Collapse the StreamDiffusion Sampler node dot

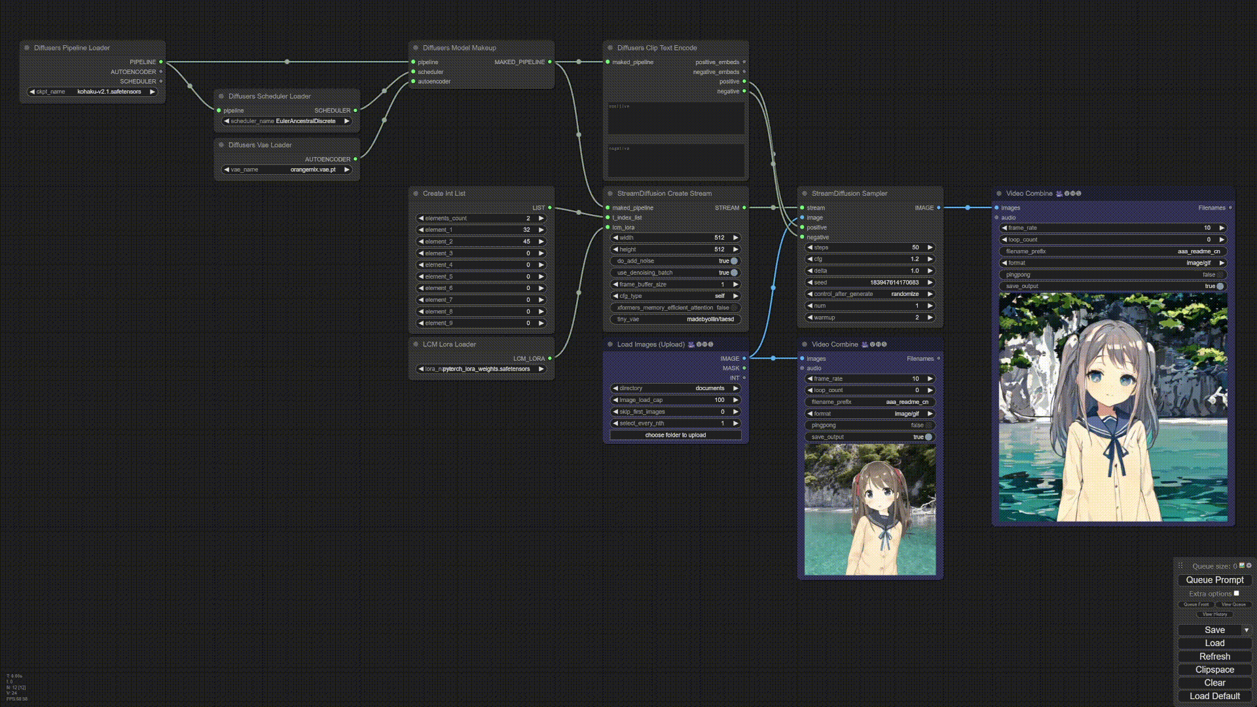coord(805,194)
